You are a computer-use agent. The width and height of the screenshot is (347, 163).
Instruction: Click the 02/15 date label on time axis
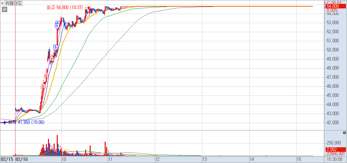tap(7, 159)
